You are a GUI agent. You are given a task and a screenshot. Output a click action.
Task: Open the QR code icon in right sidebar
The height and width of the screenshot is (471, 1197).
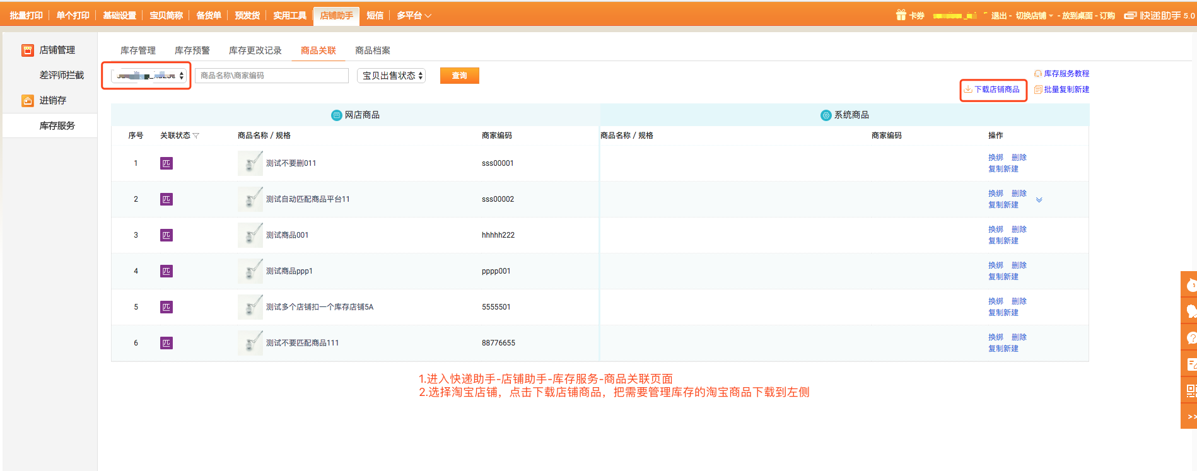point(1190,391)
